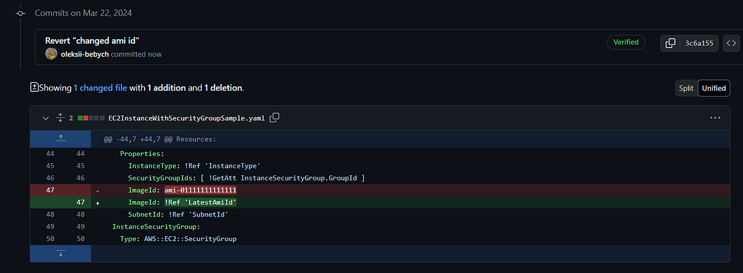
Task: Collapse the EC2InstanceWithSecurityGroupSample.yaml diff chevron
Action: pos(46,118)
